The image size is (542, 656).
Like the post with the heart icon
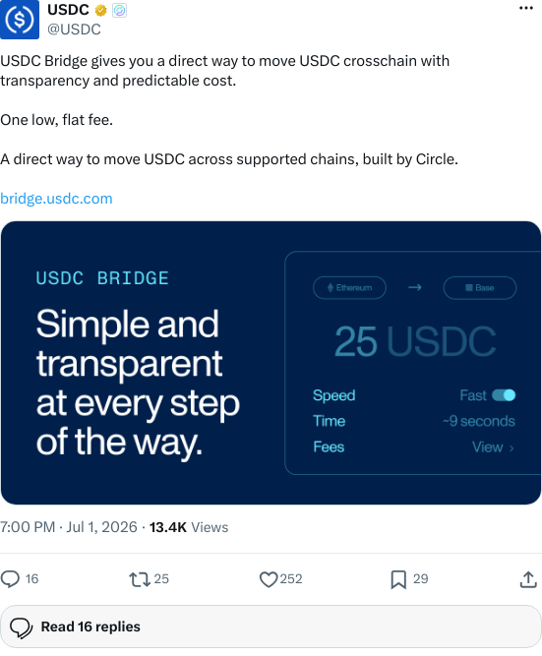269,579
